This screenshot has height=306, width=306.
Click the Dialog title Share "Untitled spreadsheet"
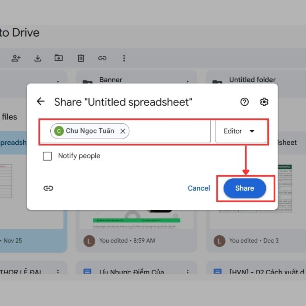[123, 102]
